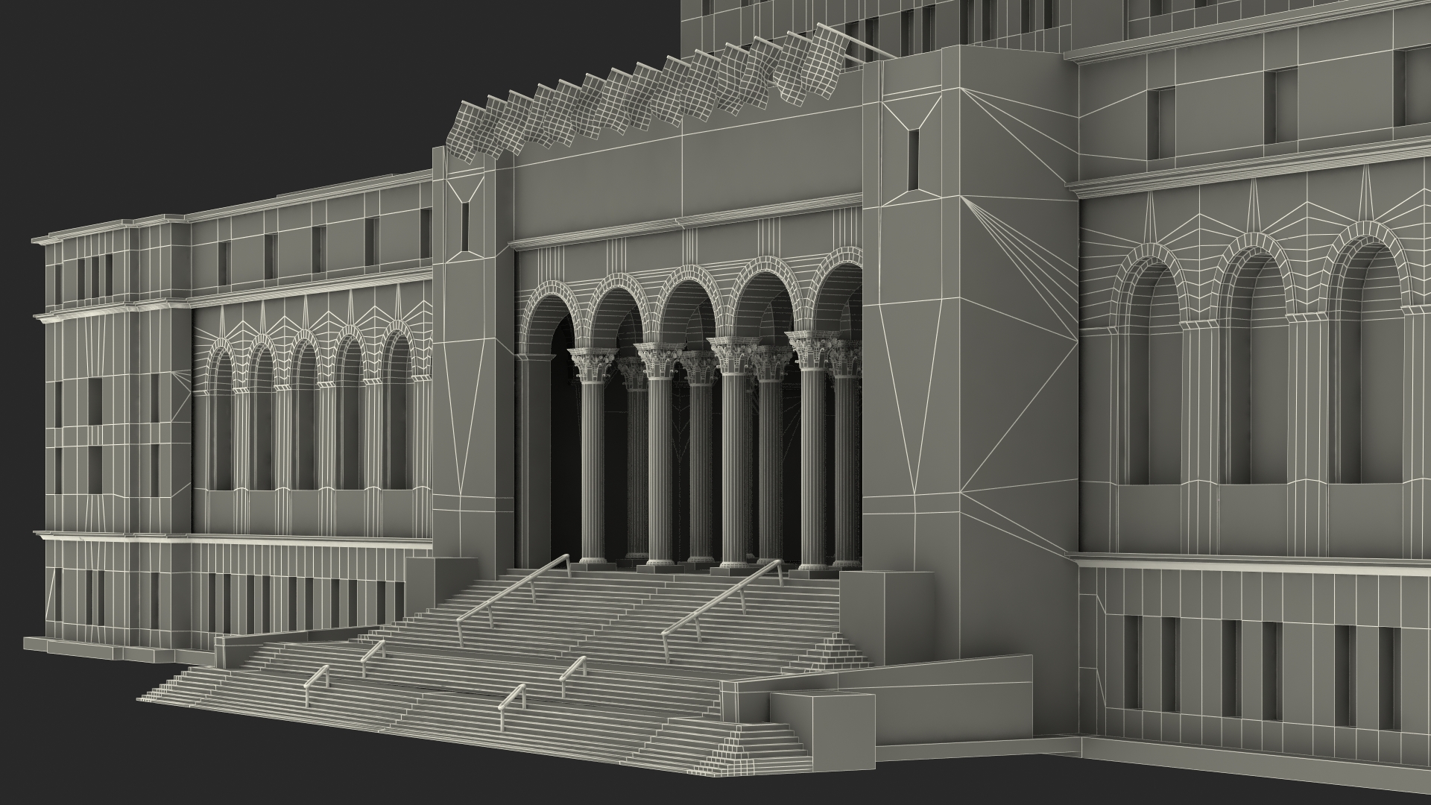
Task: Select the leftmost arched window on left wing
Action: pyautogui.click(x=220, y=414)
